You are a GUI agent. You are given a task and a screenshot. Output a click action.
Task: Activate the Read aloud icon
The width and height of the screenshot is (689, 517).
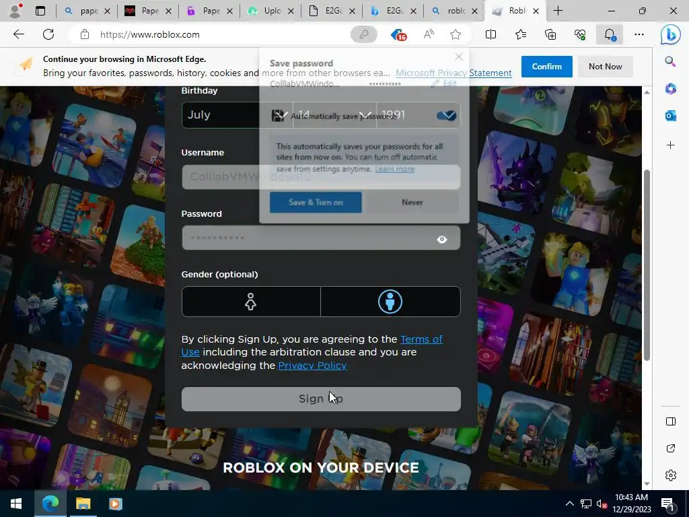(x=429, y=34)
